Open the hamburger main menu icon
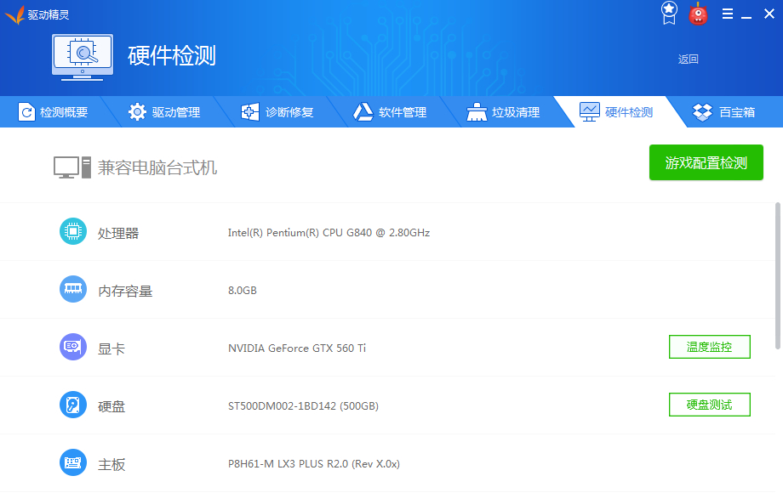 click(728, 14)
